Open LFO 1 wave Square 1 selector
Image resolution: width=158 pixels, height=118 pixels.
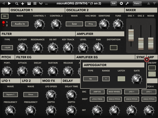pyautogui.click(x=11, y=94)
